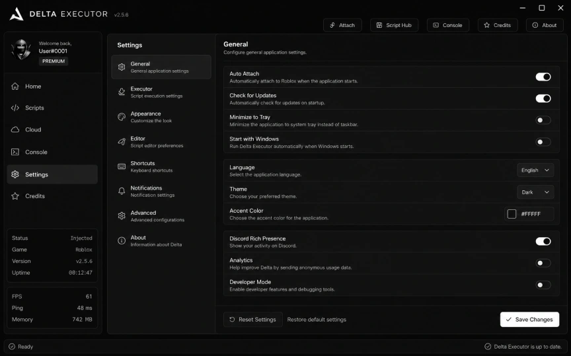
Task: Click the Appearance palette icon
Action: [122, 117]
